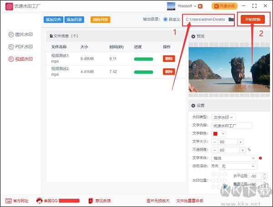Click the 文字大小 value 80 field

(227, 142)
